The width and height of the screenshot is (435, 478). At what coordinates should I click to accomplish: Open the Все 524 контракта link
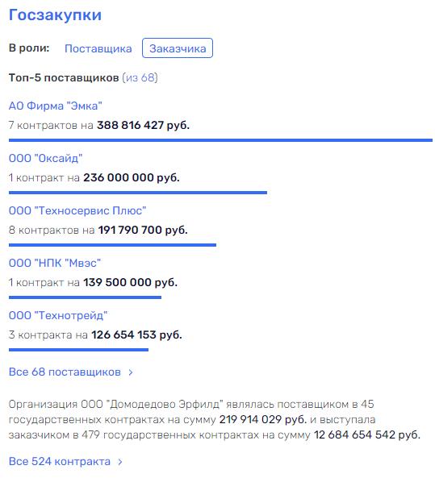(60, 461)
